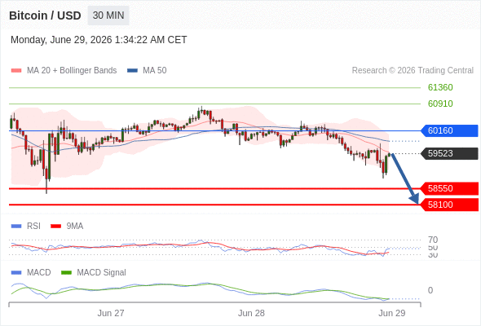Click the MA 20 + Bollinger Bands pink swatch
Viewport: 481px width, 326px height.
pyautogui.click(x=16, y=71)
